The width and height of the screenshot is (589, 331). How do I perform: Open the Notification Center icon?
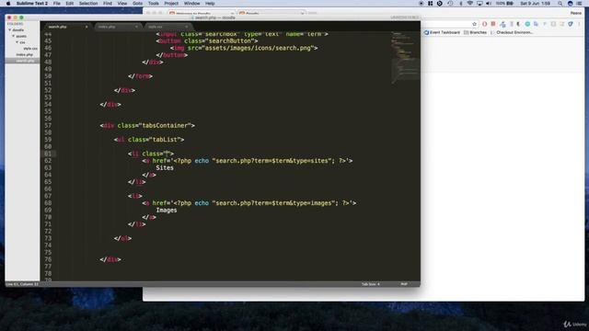coord(580,4)
